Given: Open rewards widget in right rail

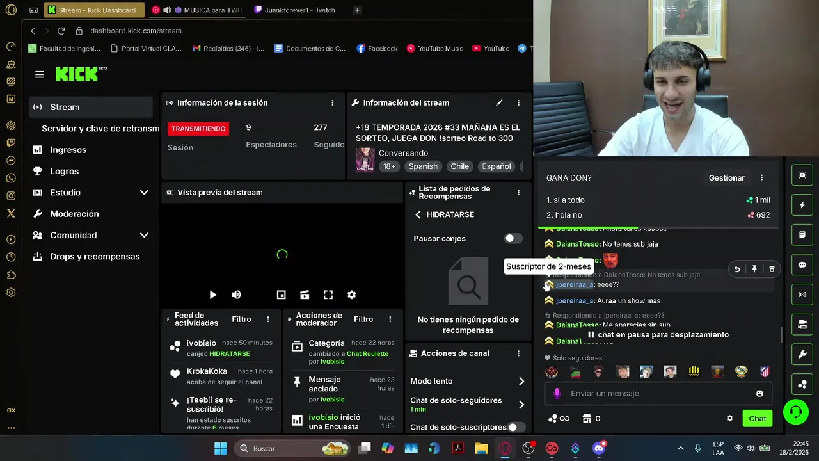Looking at the screenshot, I should [x=802, y=384].
